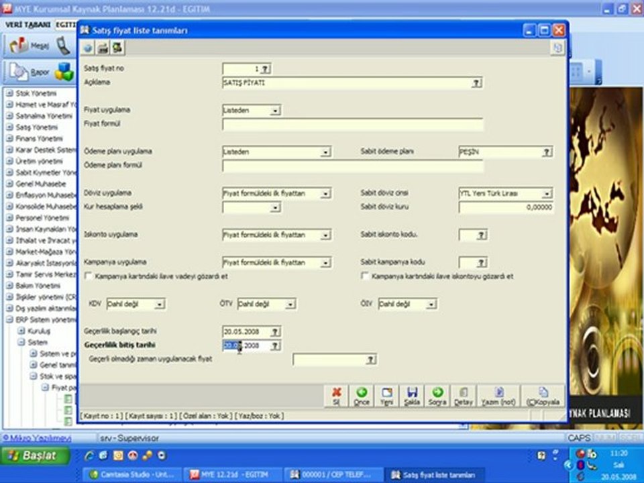Go to next record with Sonra
Screen dimensions: 644x483
437,396
